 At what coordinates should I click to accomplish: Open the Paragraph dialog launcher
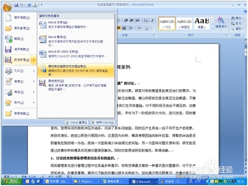(154, 35)
